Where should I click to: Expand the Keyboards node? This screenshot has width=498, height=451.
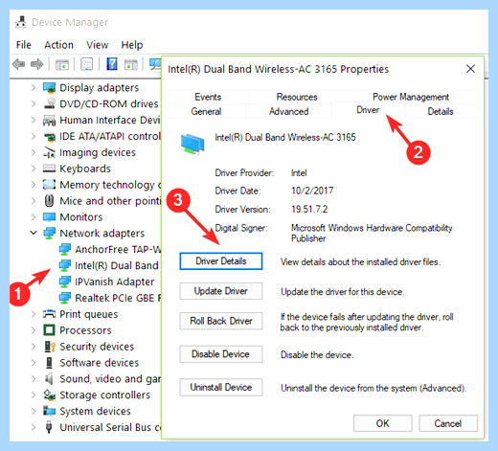coord(34,169)
